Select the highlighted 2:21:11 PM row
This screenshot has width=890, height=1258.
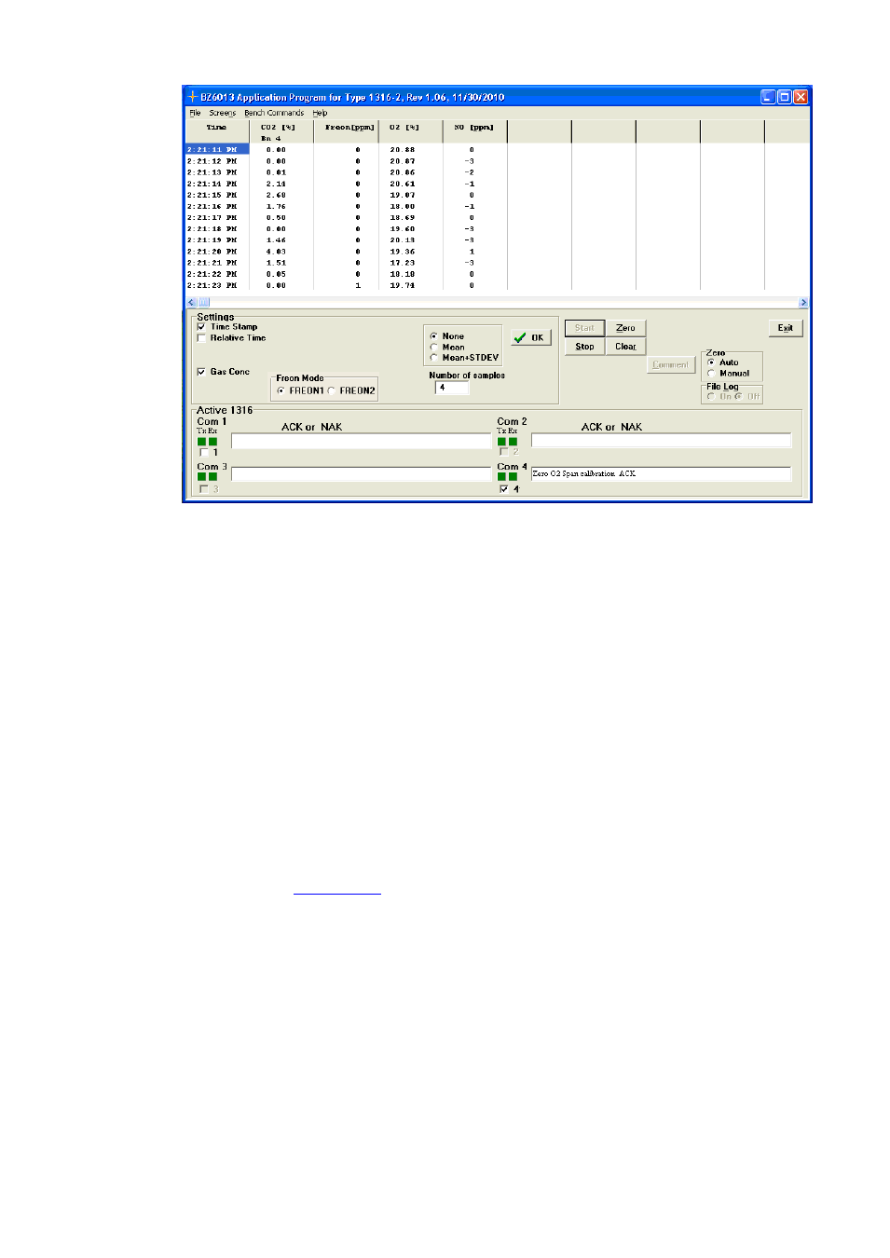click(x=217, y=150)
